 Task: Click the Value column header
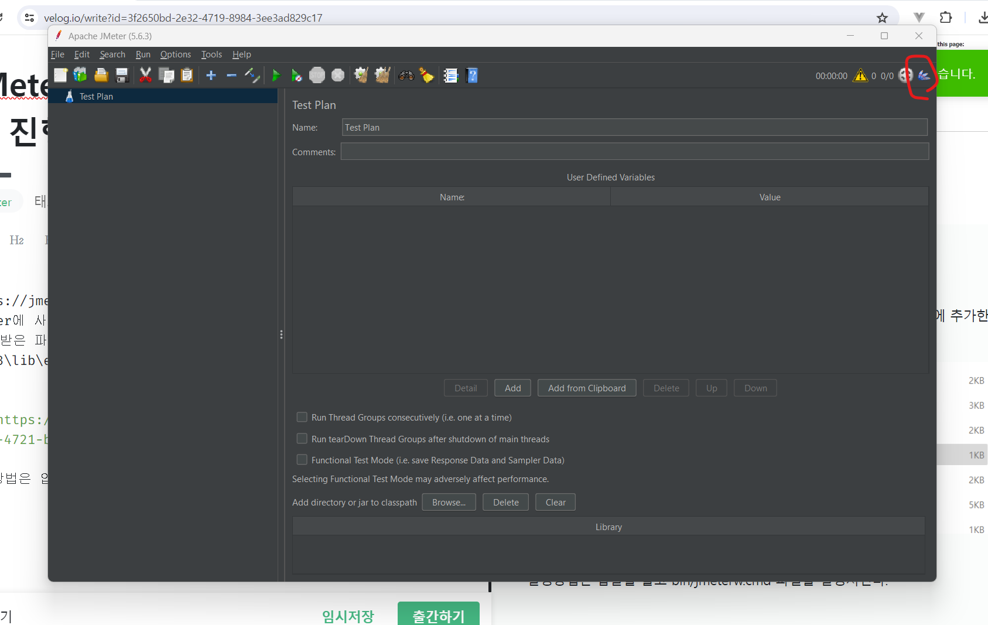770,197
